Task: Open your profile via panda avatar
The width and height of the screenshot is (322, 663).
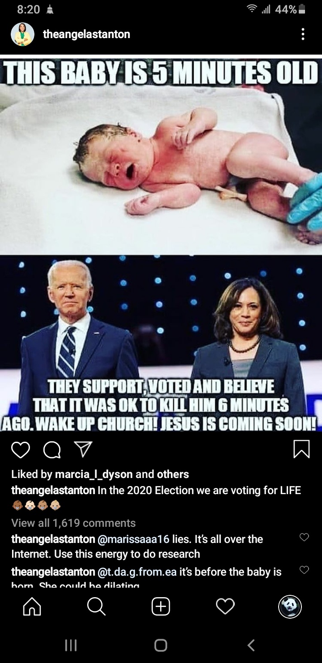Action: [290, 607]
